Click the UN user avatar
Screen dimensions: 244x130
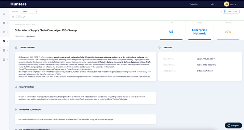tap(226, 4)
